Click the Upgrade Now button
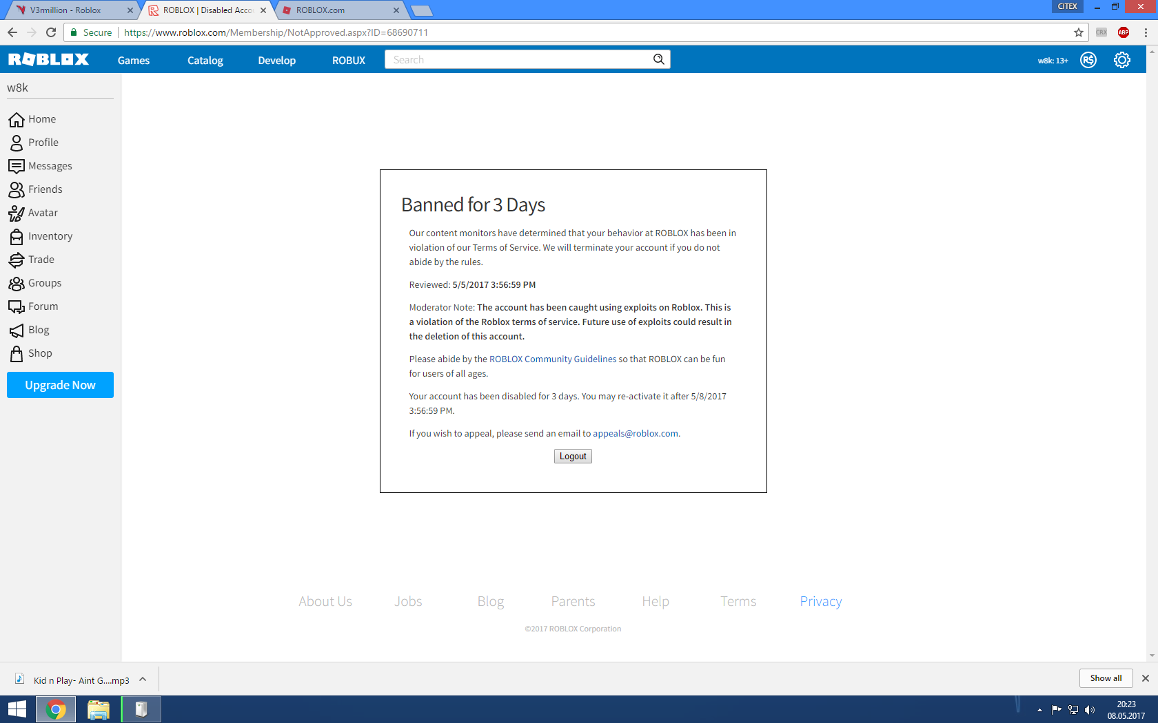 pyautogui.click(x=60, y=385)
